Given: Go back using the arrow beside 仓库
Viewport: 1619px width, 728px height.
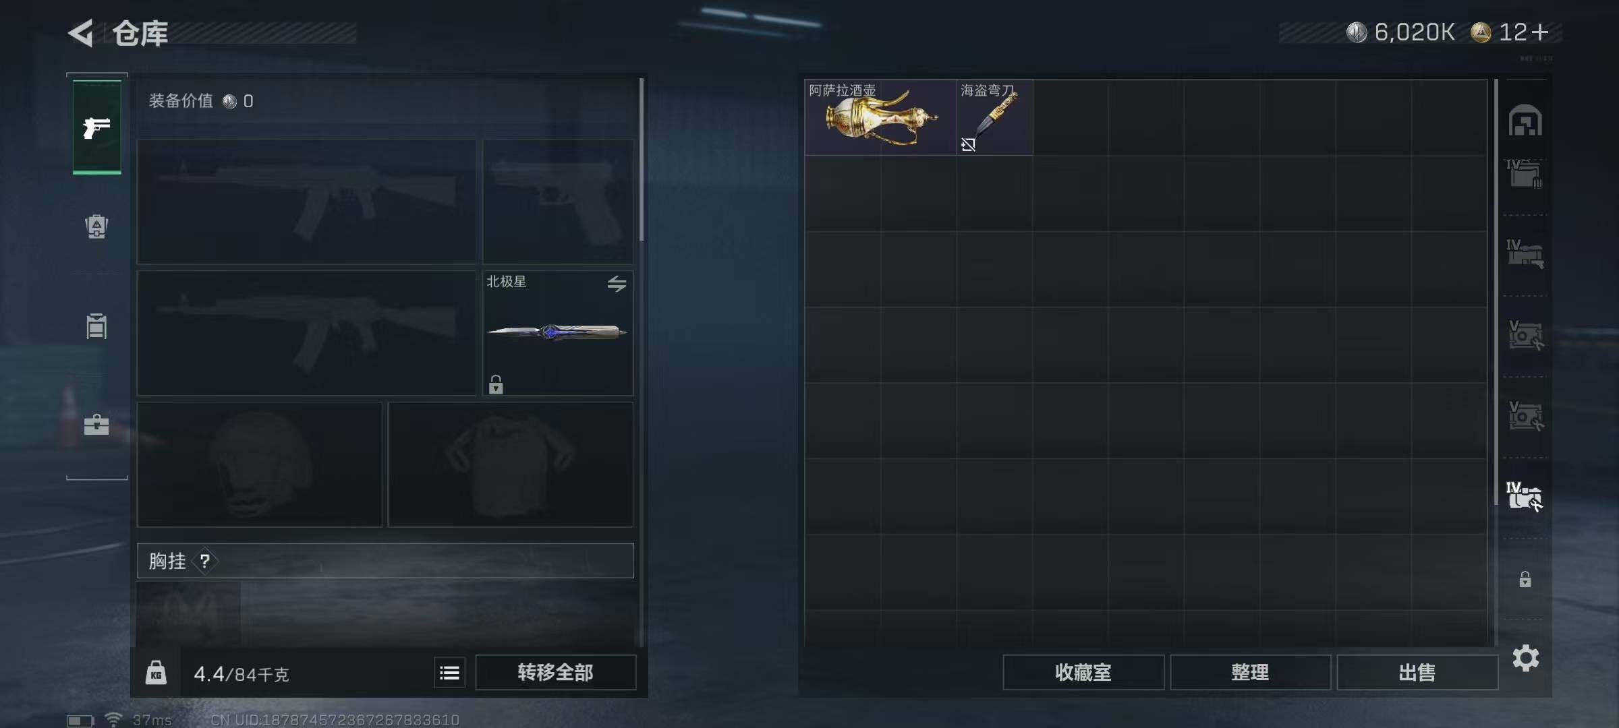Looking at the screenshot, I should pos(81,33).
